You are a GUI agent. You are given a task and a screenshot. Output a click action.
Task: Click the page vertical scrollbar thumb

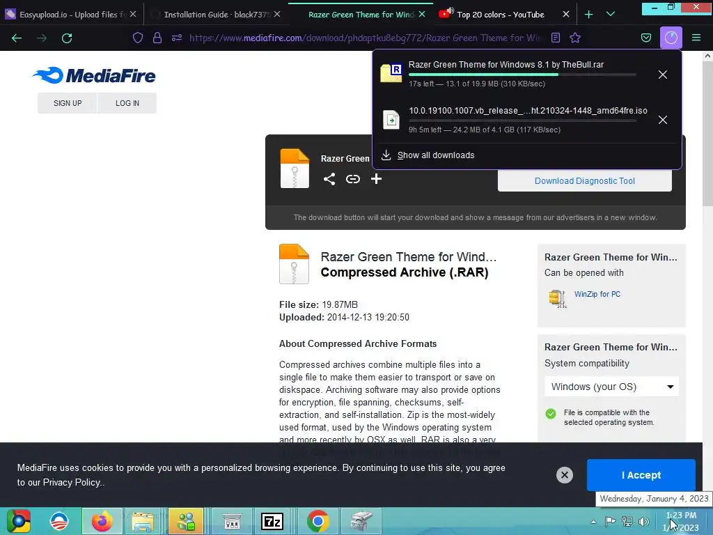pos(707,134)
